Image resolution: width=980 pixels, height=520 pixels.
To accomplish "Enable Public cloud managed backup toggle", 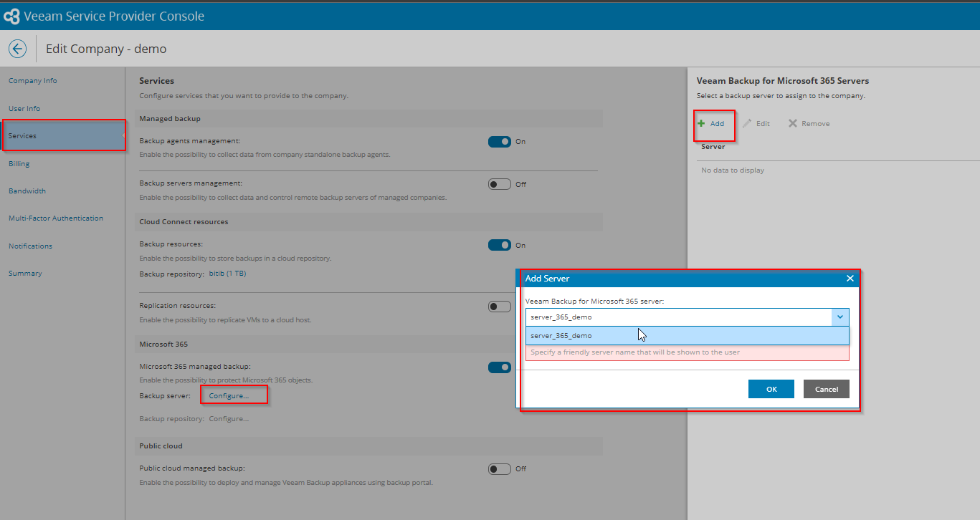I will coord(500,469).
